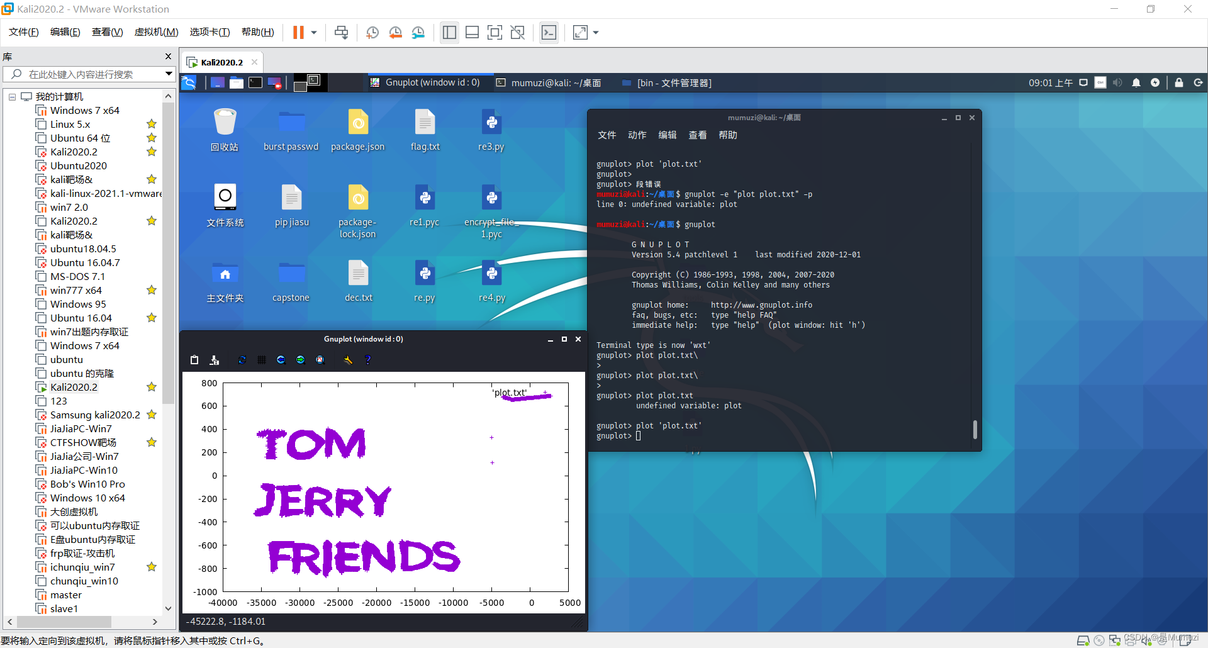The width and height of the screenshot is (1208, 648).
Task: Open the terminal 编辑 menu
Action: pyautogui.click(x=667, y=135)
